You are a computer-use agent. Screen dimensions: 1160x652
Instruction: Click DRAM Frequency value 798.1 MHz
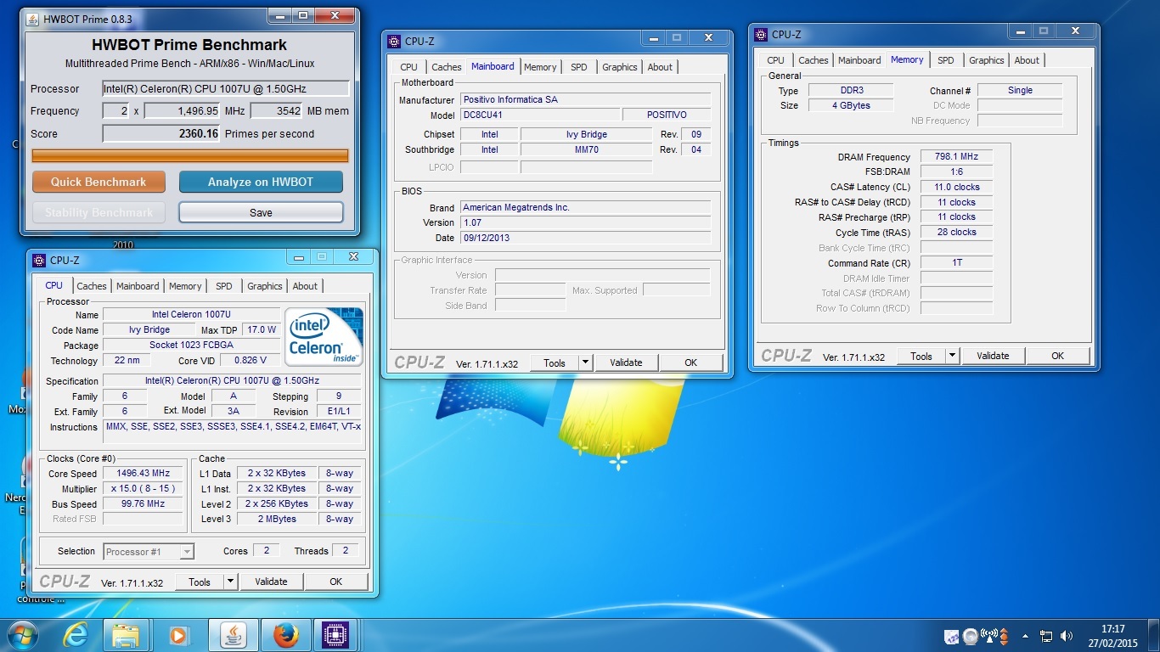point(956,157)
